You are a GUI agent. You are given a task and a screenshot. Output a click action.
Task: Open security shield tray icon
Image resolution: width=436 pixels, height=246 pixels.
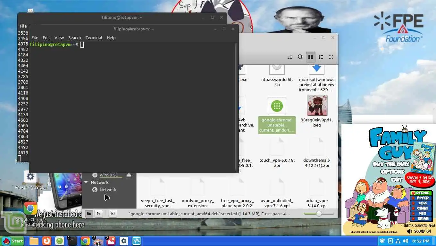click(x=382, y=241)
